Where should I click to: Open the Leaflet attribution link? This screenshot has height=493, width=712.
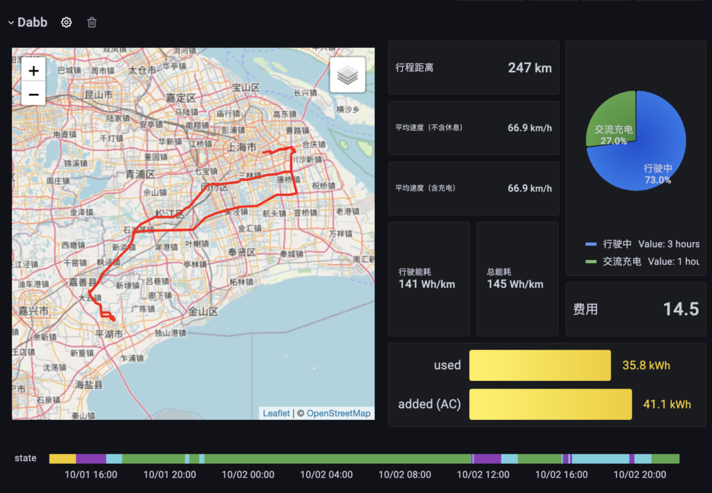pyautogui.click(x=275, y=413)
